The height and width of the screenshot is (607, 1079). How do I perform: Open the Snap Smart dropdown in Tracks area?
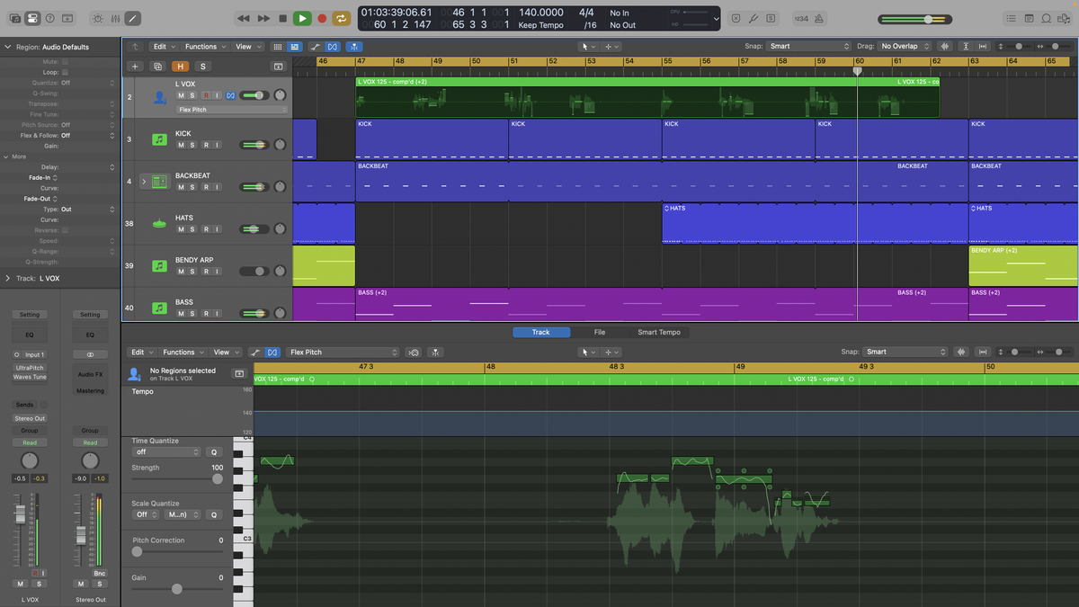coord(809,47)
